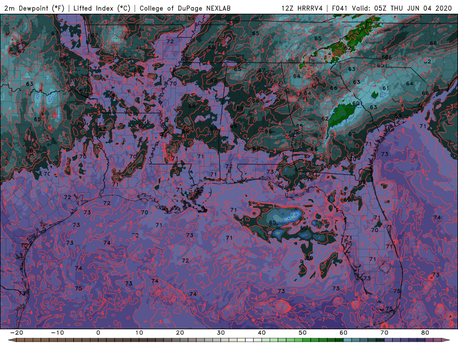
Task: Click the "F041" forecast hour text
Action: 340,8
